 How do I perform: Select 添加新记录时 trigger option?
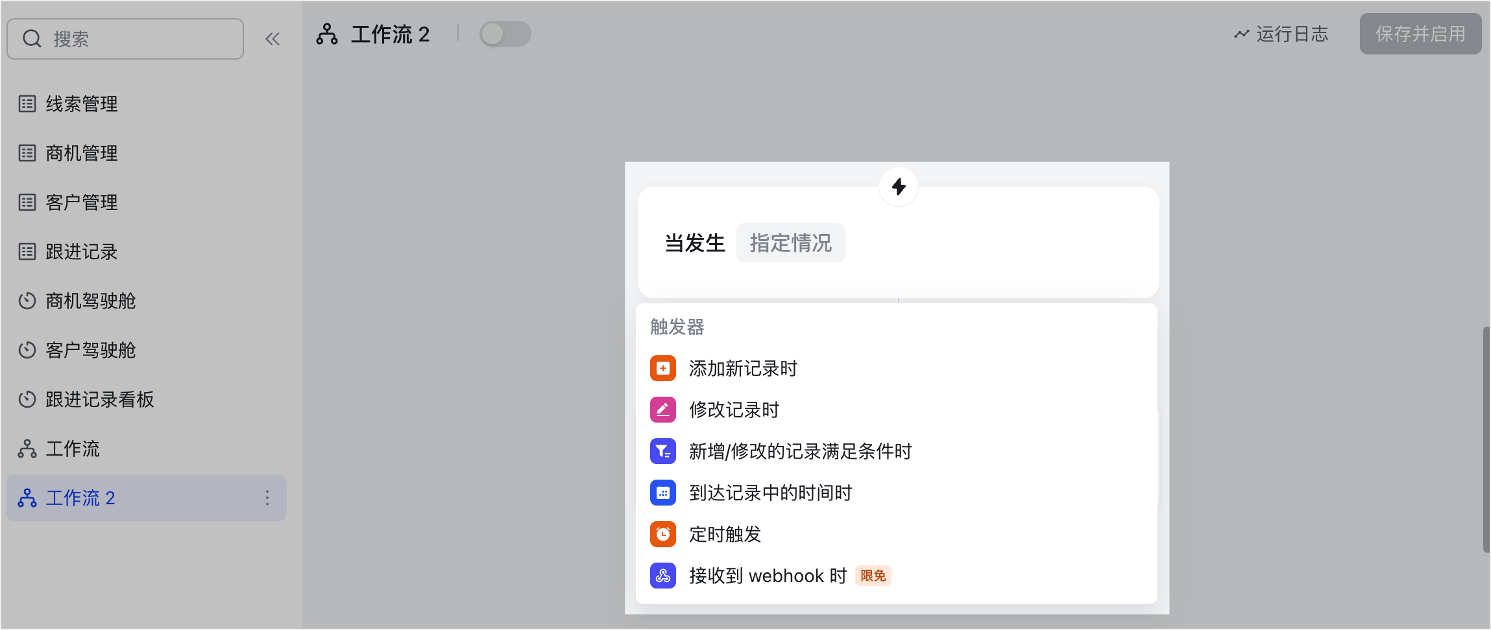coord(743,368)
